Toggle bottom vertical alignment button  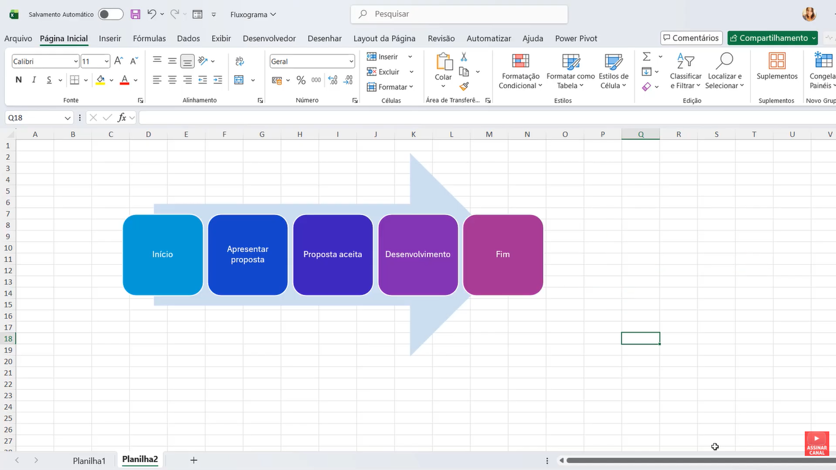click(x=187, y=61)
